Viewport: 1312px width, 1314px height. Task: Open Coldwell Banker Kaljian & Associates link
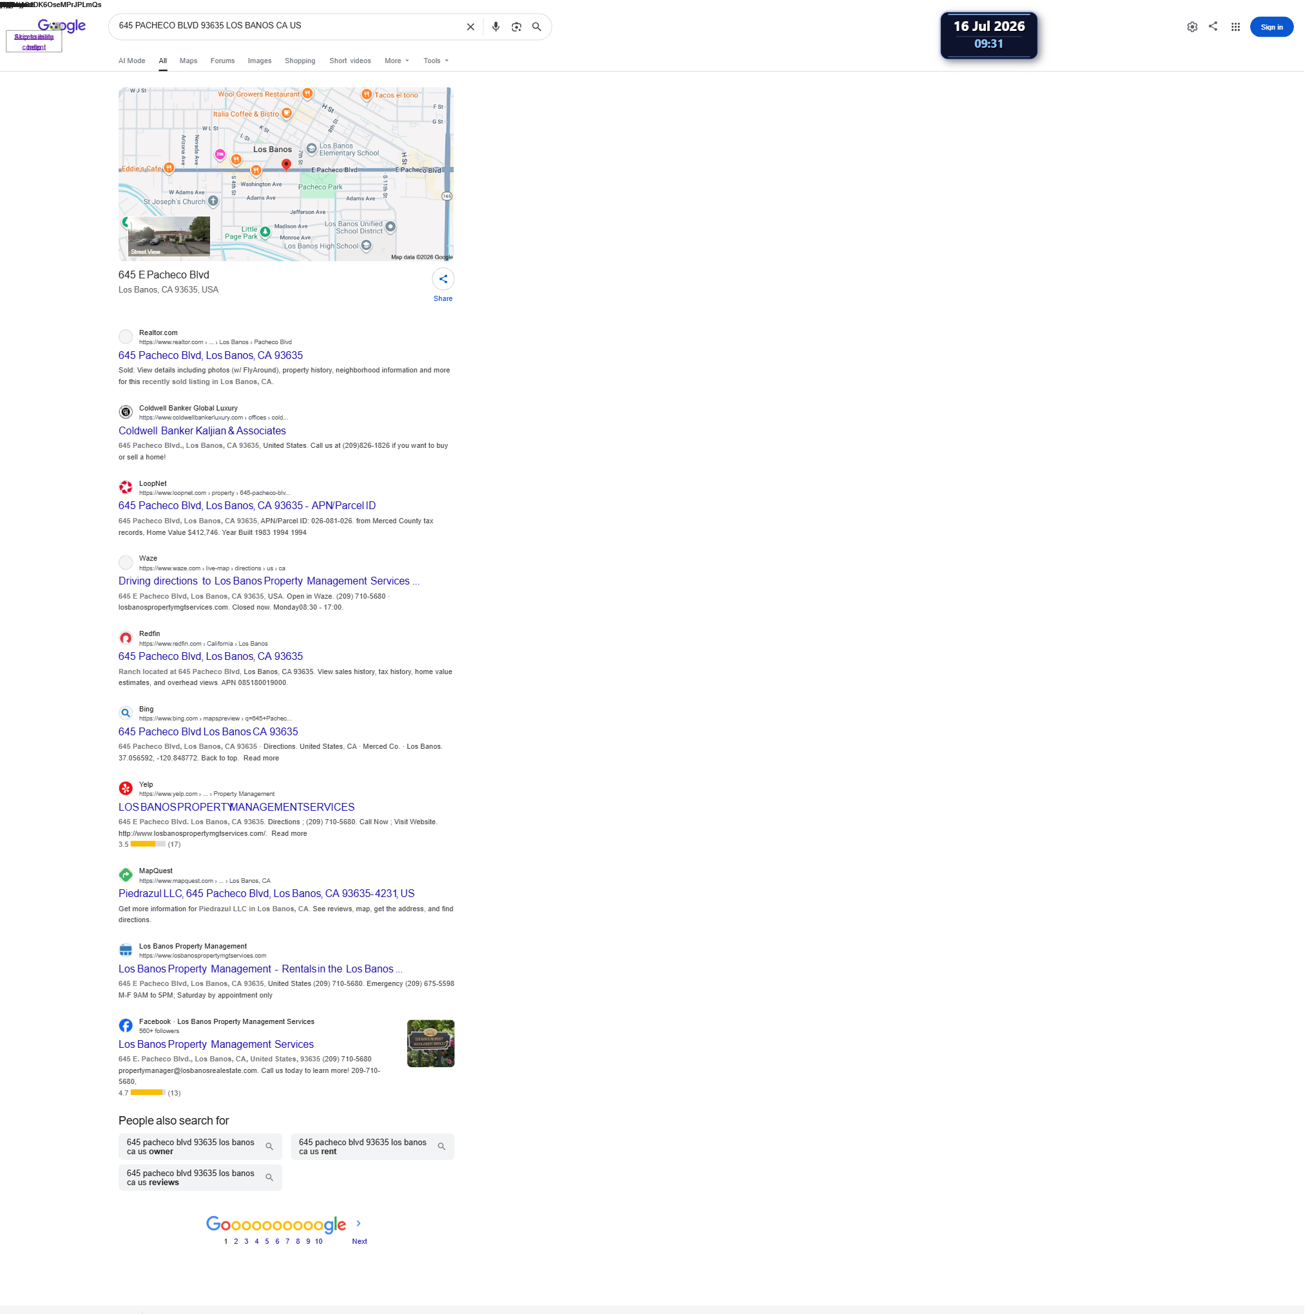204,433
